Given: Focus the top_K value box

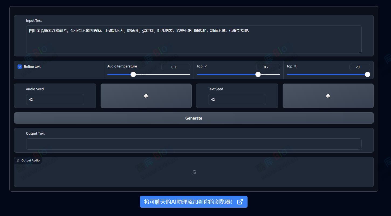Looking at the screenshot, I should point(359,67).
